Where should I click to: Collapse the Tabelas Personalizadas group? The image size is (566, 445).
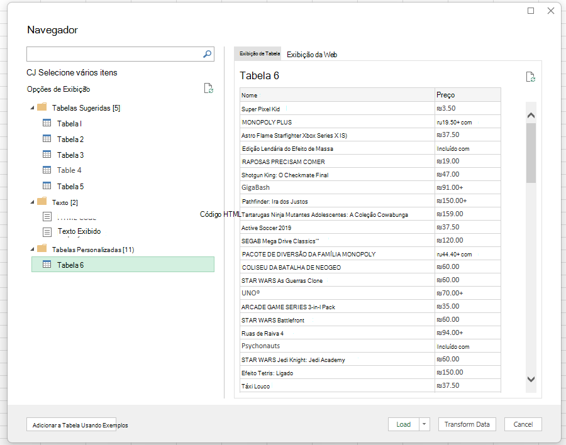[32, 250]
